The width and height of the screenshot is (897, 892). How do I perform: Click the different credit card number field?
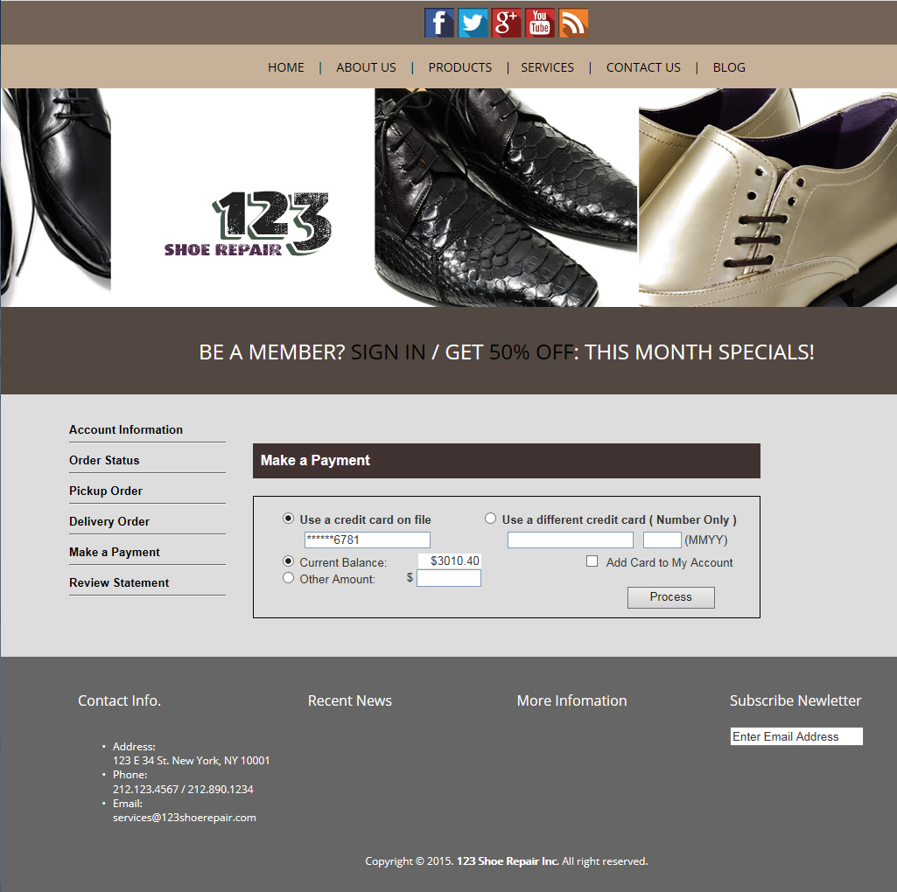(571, 540)
